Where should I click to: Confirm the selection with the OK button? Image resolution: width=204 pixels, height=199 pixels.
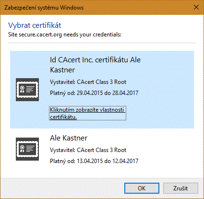pos(142,188)
